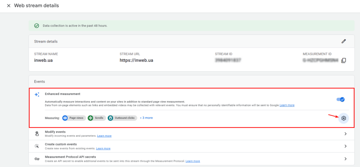This screenshot has width=360, height=167.
Task: Click Measurement Protocol API secrets title
Action: (70, 157)
